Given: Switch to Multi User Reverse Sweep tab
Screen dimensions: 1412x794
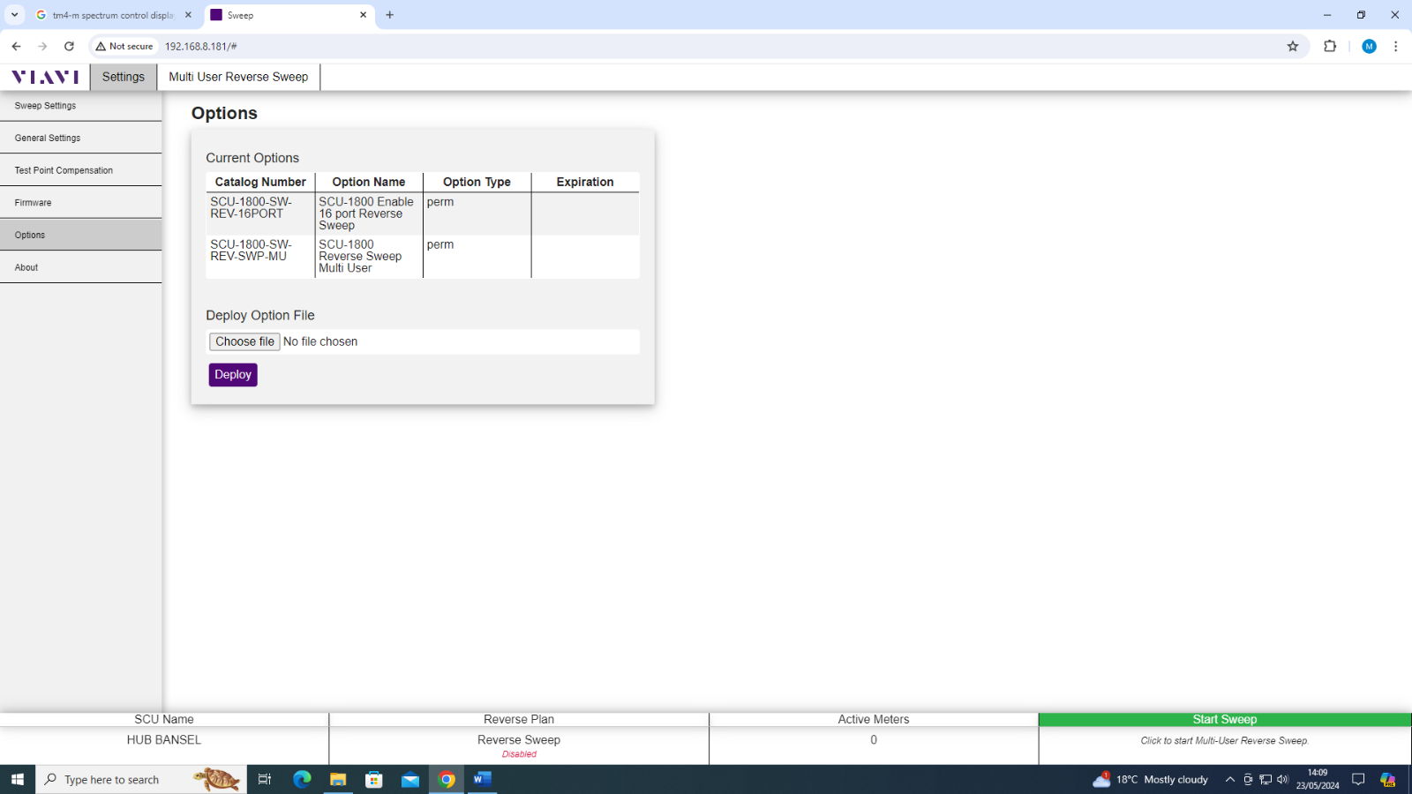Looking at the screenshot, I should tap(238, 77).
